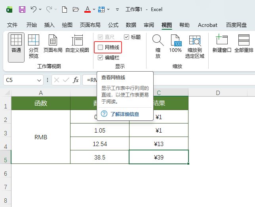Viewport: 255px width, 207px height.
Task: Undo the last action
Action: [34, 9]
